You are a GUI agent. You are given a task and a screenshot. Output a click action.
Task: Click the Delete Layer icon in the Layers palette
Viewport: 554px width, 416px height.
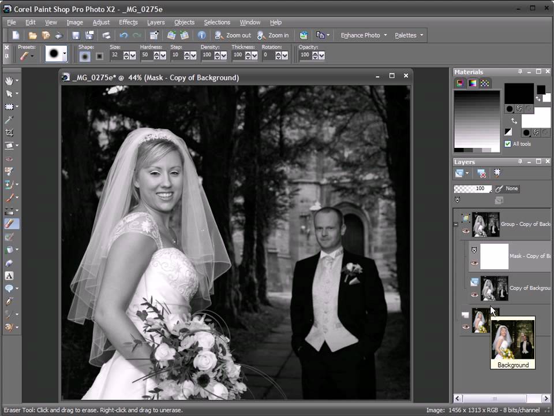coord(481,173)
